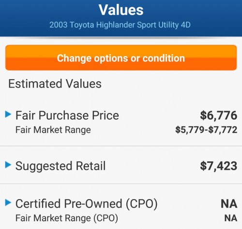Click the word 'Retail' in Suggested Retail
This screenshot has height=229, width=242.
click(91, 166)
